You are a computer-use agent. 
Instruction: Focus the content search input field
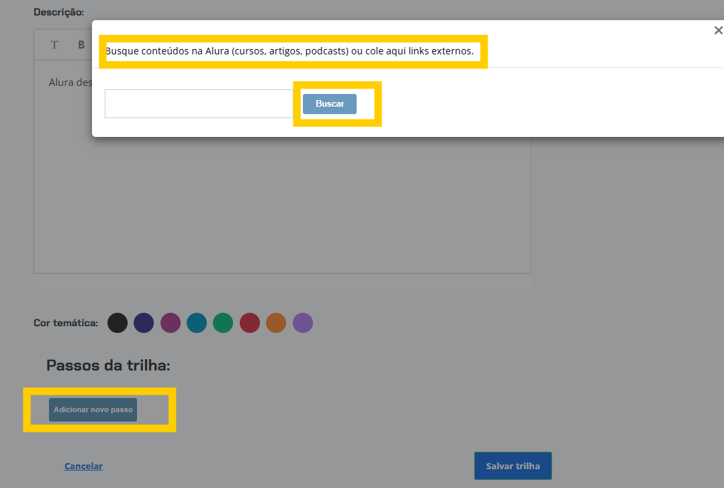point(199,104)
